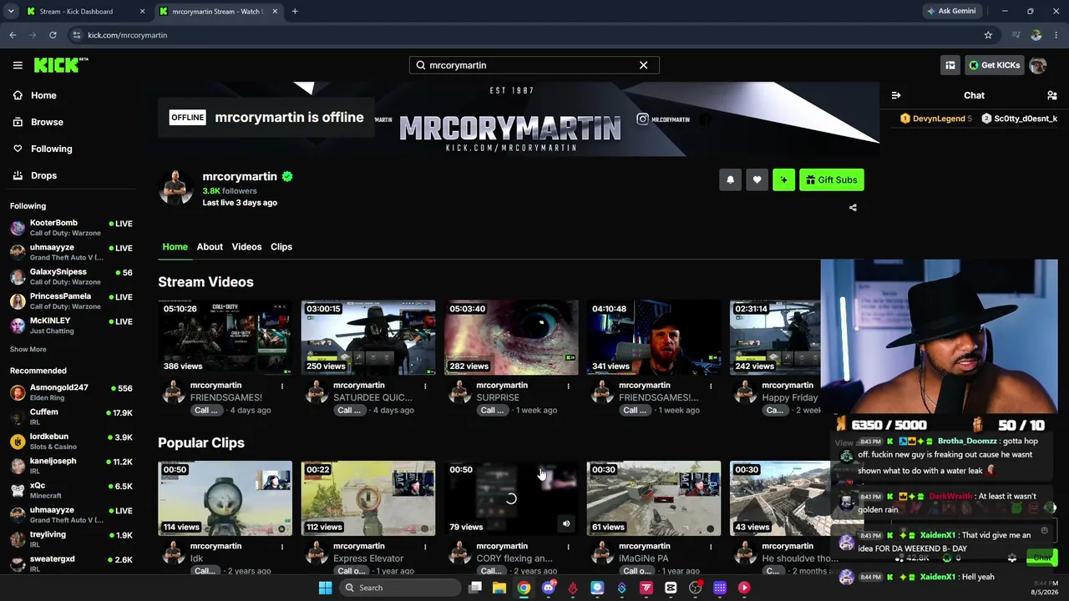Play the iMaGiNe PA clip
The width and height of the screenshot is (1069, 601).
coord(654,498)
